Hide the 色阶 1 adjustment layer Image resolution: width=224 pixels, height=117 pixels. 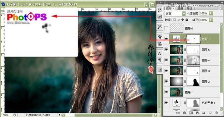click(x=166, y=39)
